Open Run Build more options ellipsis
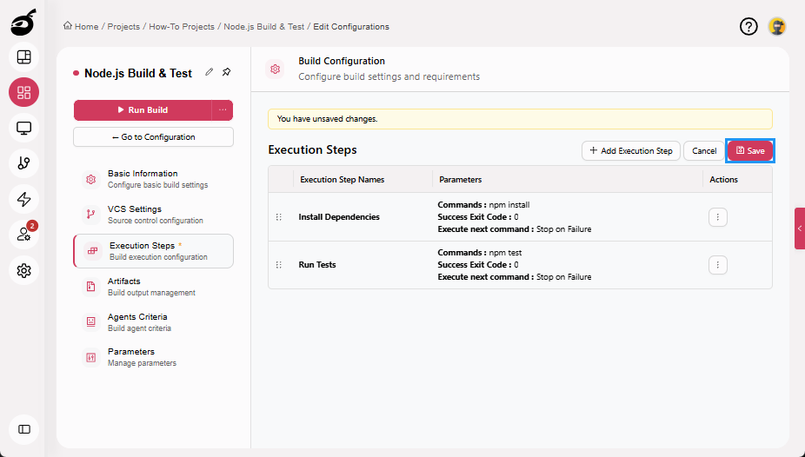The width and height of the screenshot is (805, 457). [x=223, y=109]
